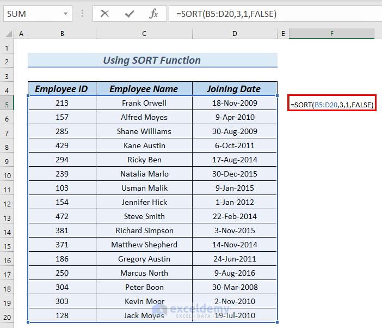Select cell with Employee ID 250
This screenshot has height=328, width=382.
pos(62,272)
